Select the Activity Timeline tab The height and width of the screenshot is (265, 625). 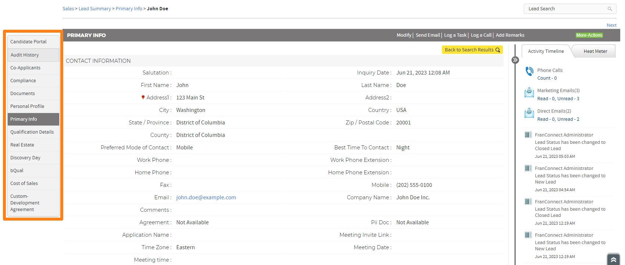pos(546,51)
